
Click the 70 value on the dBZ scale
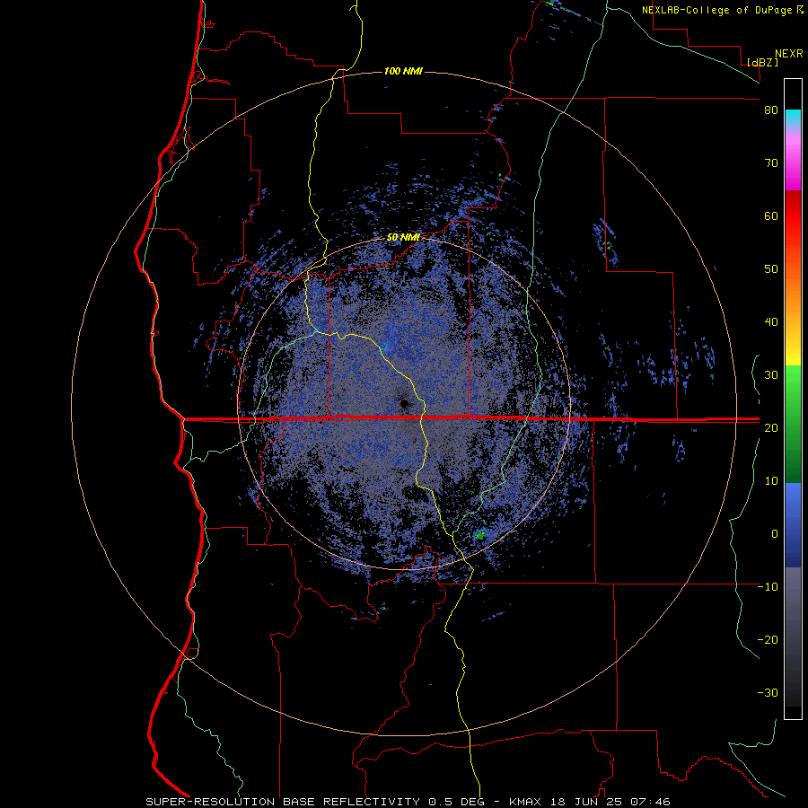[771, 163]
